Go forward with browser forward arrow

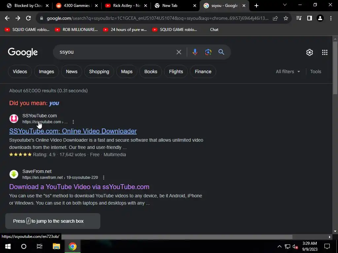click(18, 18)
